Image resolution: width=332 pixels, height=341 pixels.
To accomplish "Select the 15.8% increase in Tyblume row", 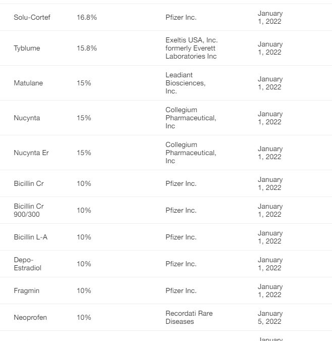I will 87,48.
